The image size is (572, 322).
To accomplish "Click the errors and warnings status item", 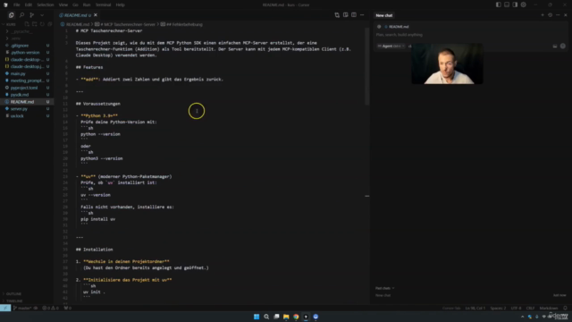I will [x=50, y=308].
